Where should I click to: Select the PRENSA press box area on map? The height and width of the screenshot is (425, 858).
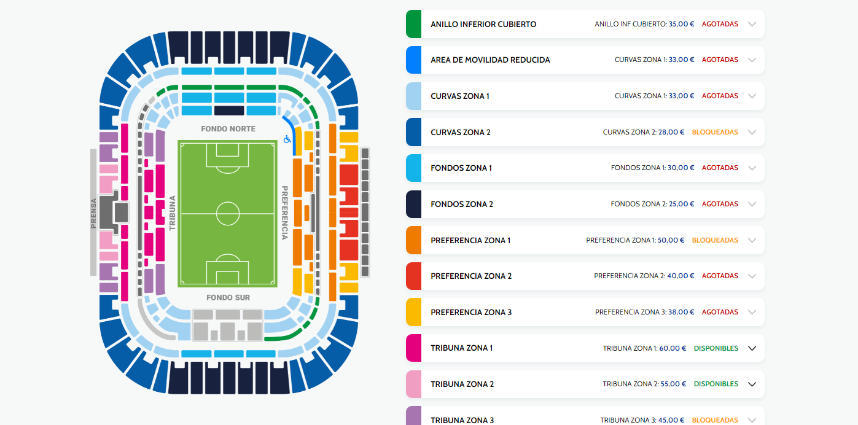tap(93, 212)
